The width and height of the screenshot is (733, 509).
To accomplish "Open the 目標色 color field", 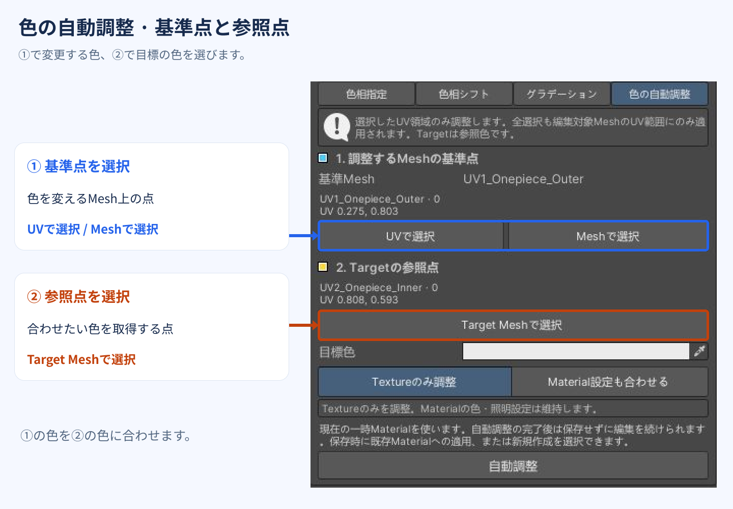I will coord(576,351).
